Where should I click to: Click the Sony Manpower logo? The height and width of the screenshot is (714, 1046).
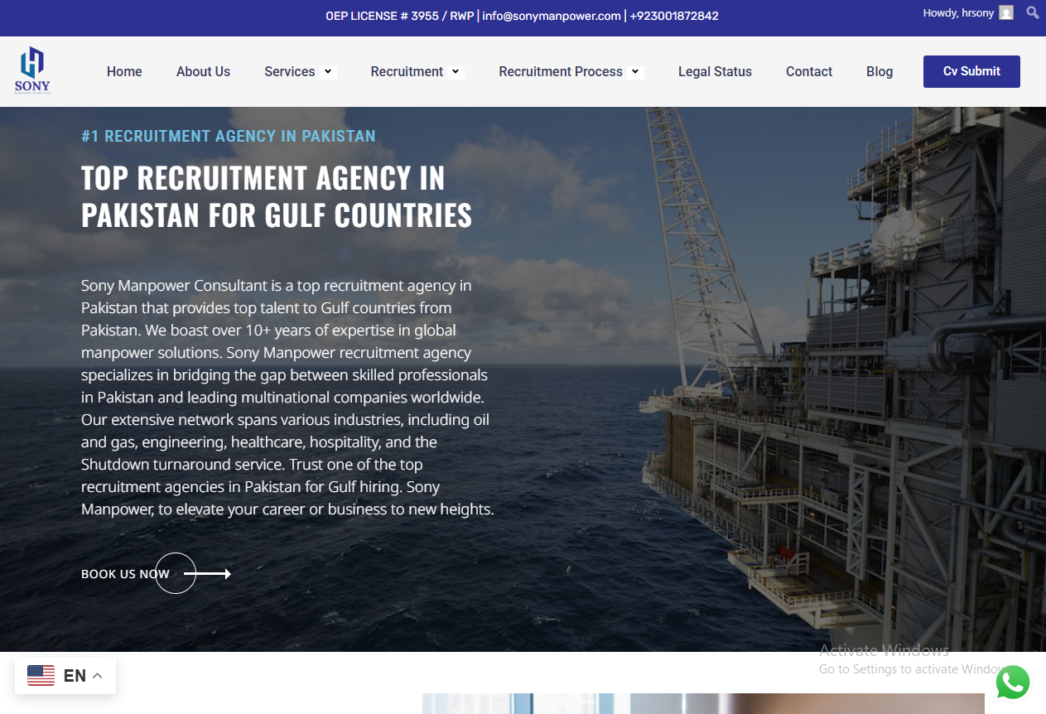point(32,70)
